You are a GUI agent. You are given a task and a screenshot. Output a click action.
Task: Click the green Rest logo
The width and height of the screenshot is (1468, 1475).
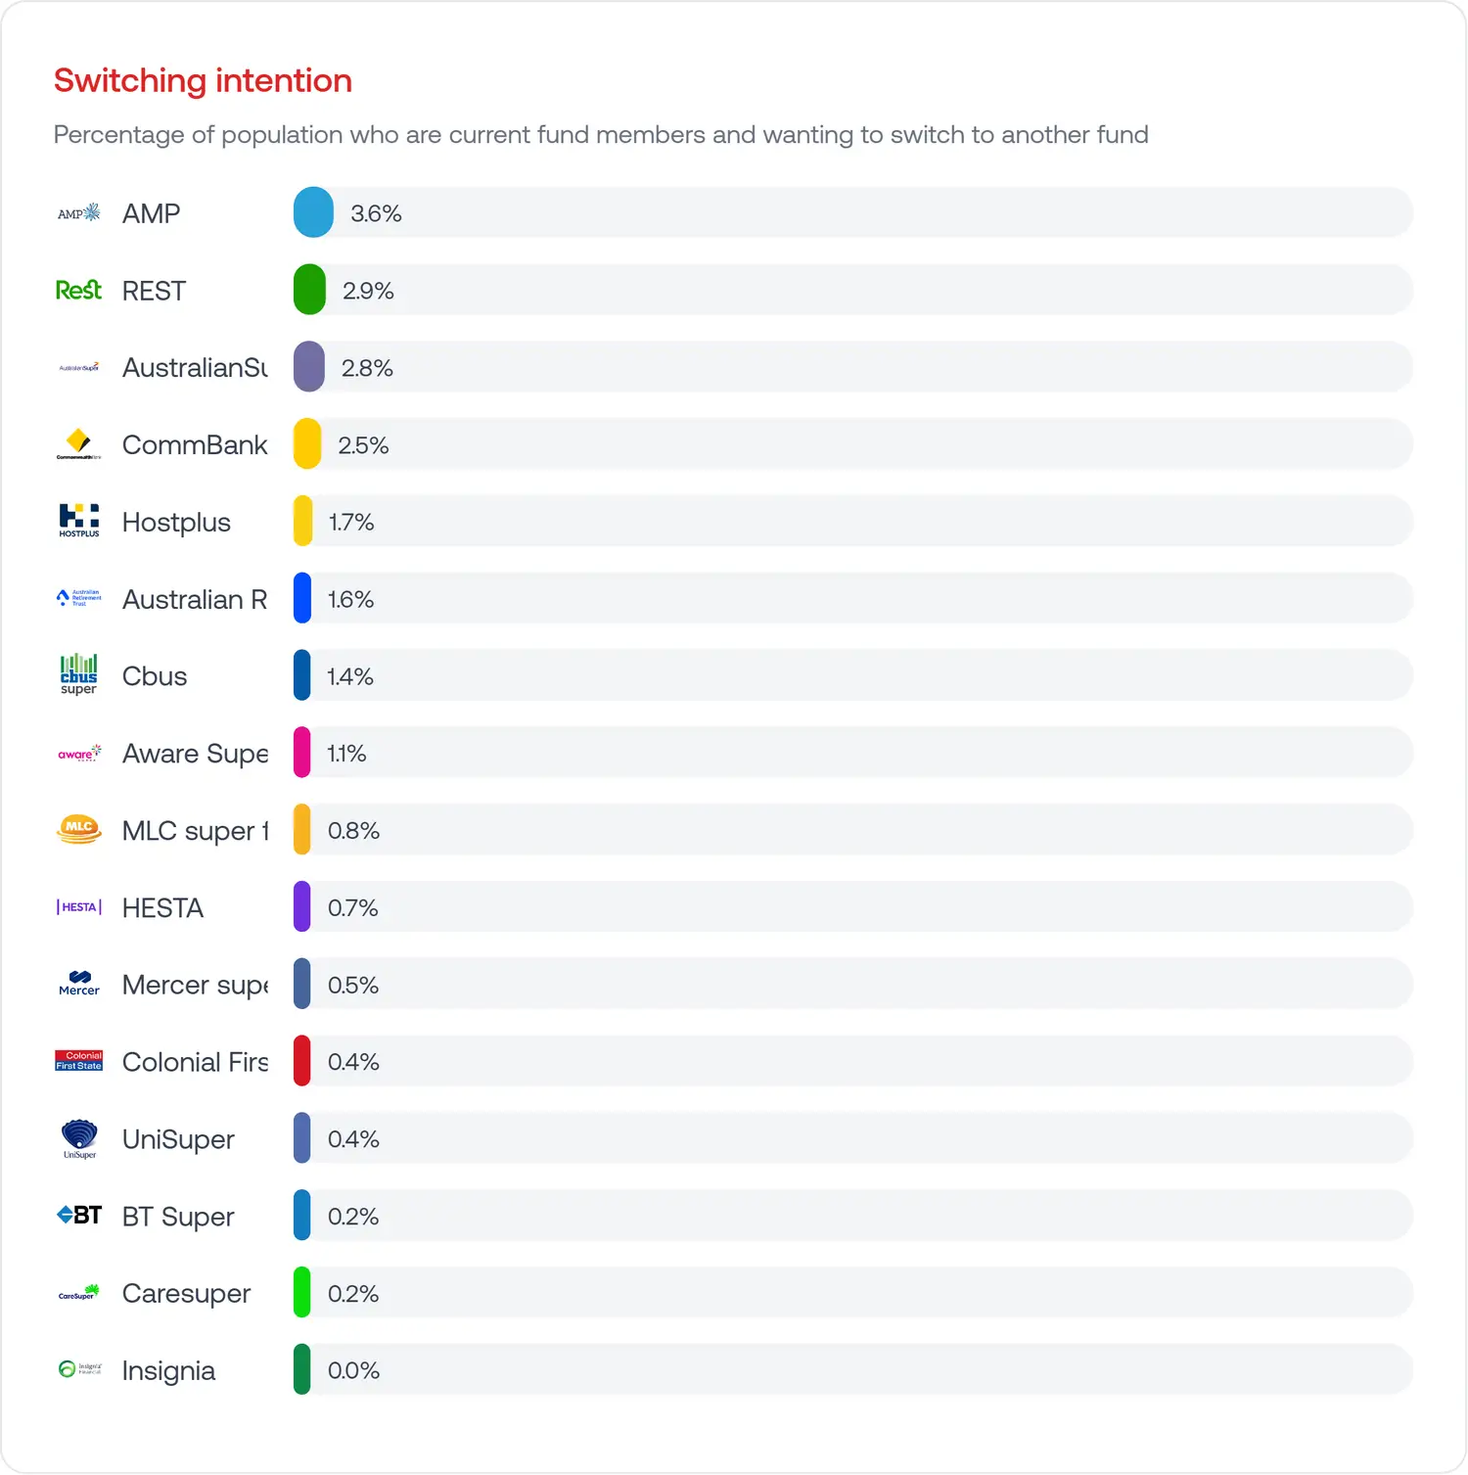(78, 291)
